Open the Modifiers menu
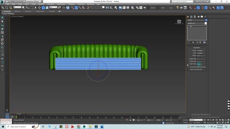This screenshot has height=129, width=230. click(41, 4)
